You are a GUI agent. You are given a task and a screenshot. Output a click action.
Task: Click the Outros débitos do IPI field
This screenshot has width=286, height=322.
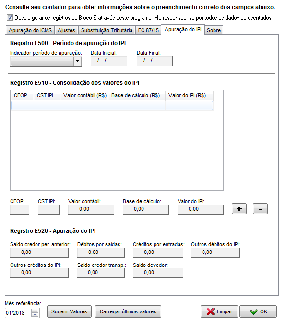pyautogui.click(x=215, y=253)
